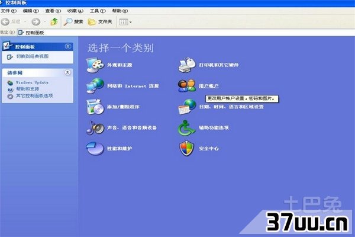The width and height of the screenshot is (355, 237).
Task: Open the 其它控制面板选项 text link
Action: tap(34, 96)
